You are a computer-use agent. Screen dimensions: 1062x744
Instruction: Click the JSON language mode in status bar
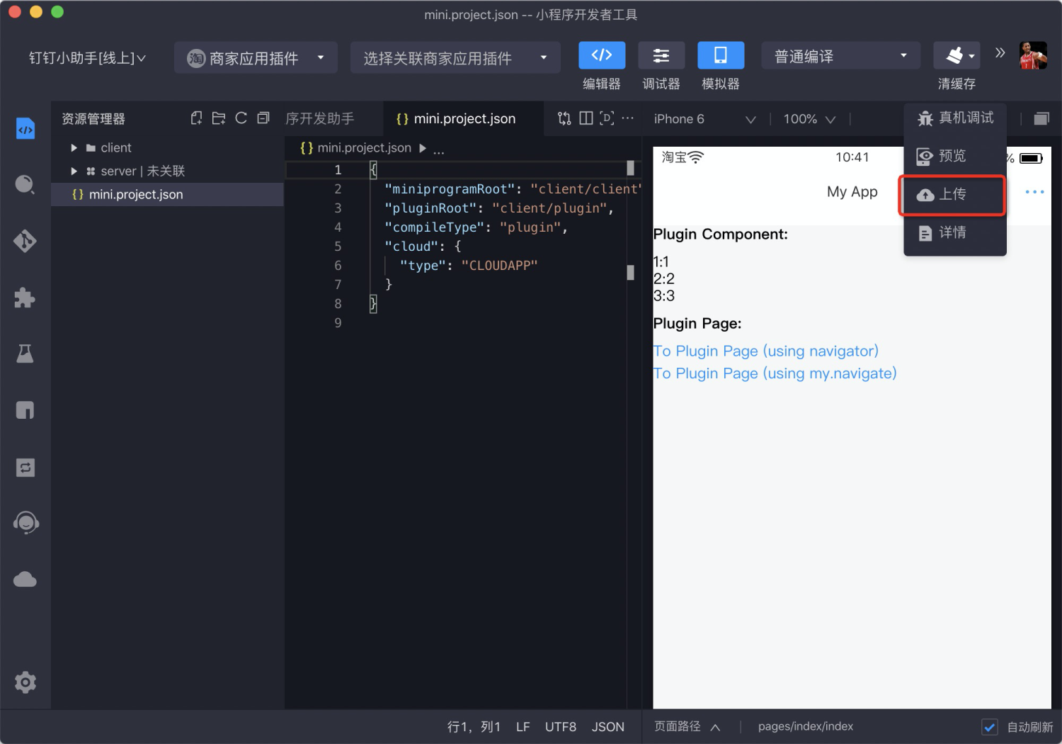coord(608,727)
